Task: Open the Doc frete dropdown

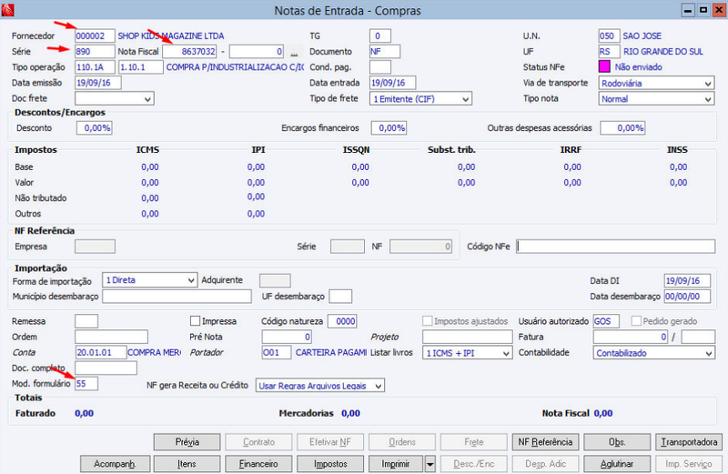Action: (115, 98)
